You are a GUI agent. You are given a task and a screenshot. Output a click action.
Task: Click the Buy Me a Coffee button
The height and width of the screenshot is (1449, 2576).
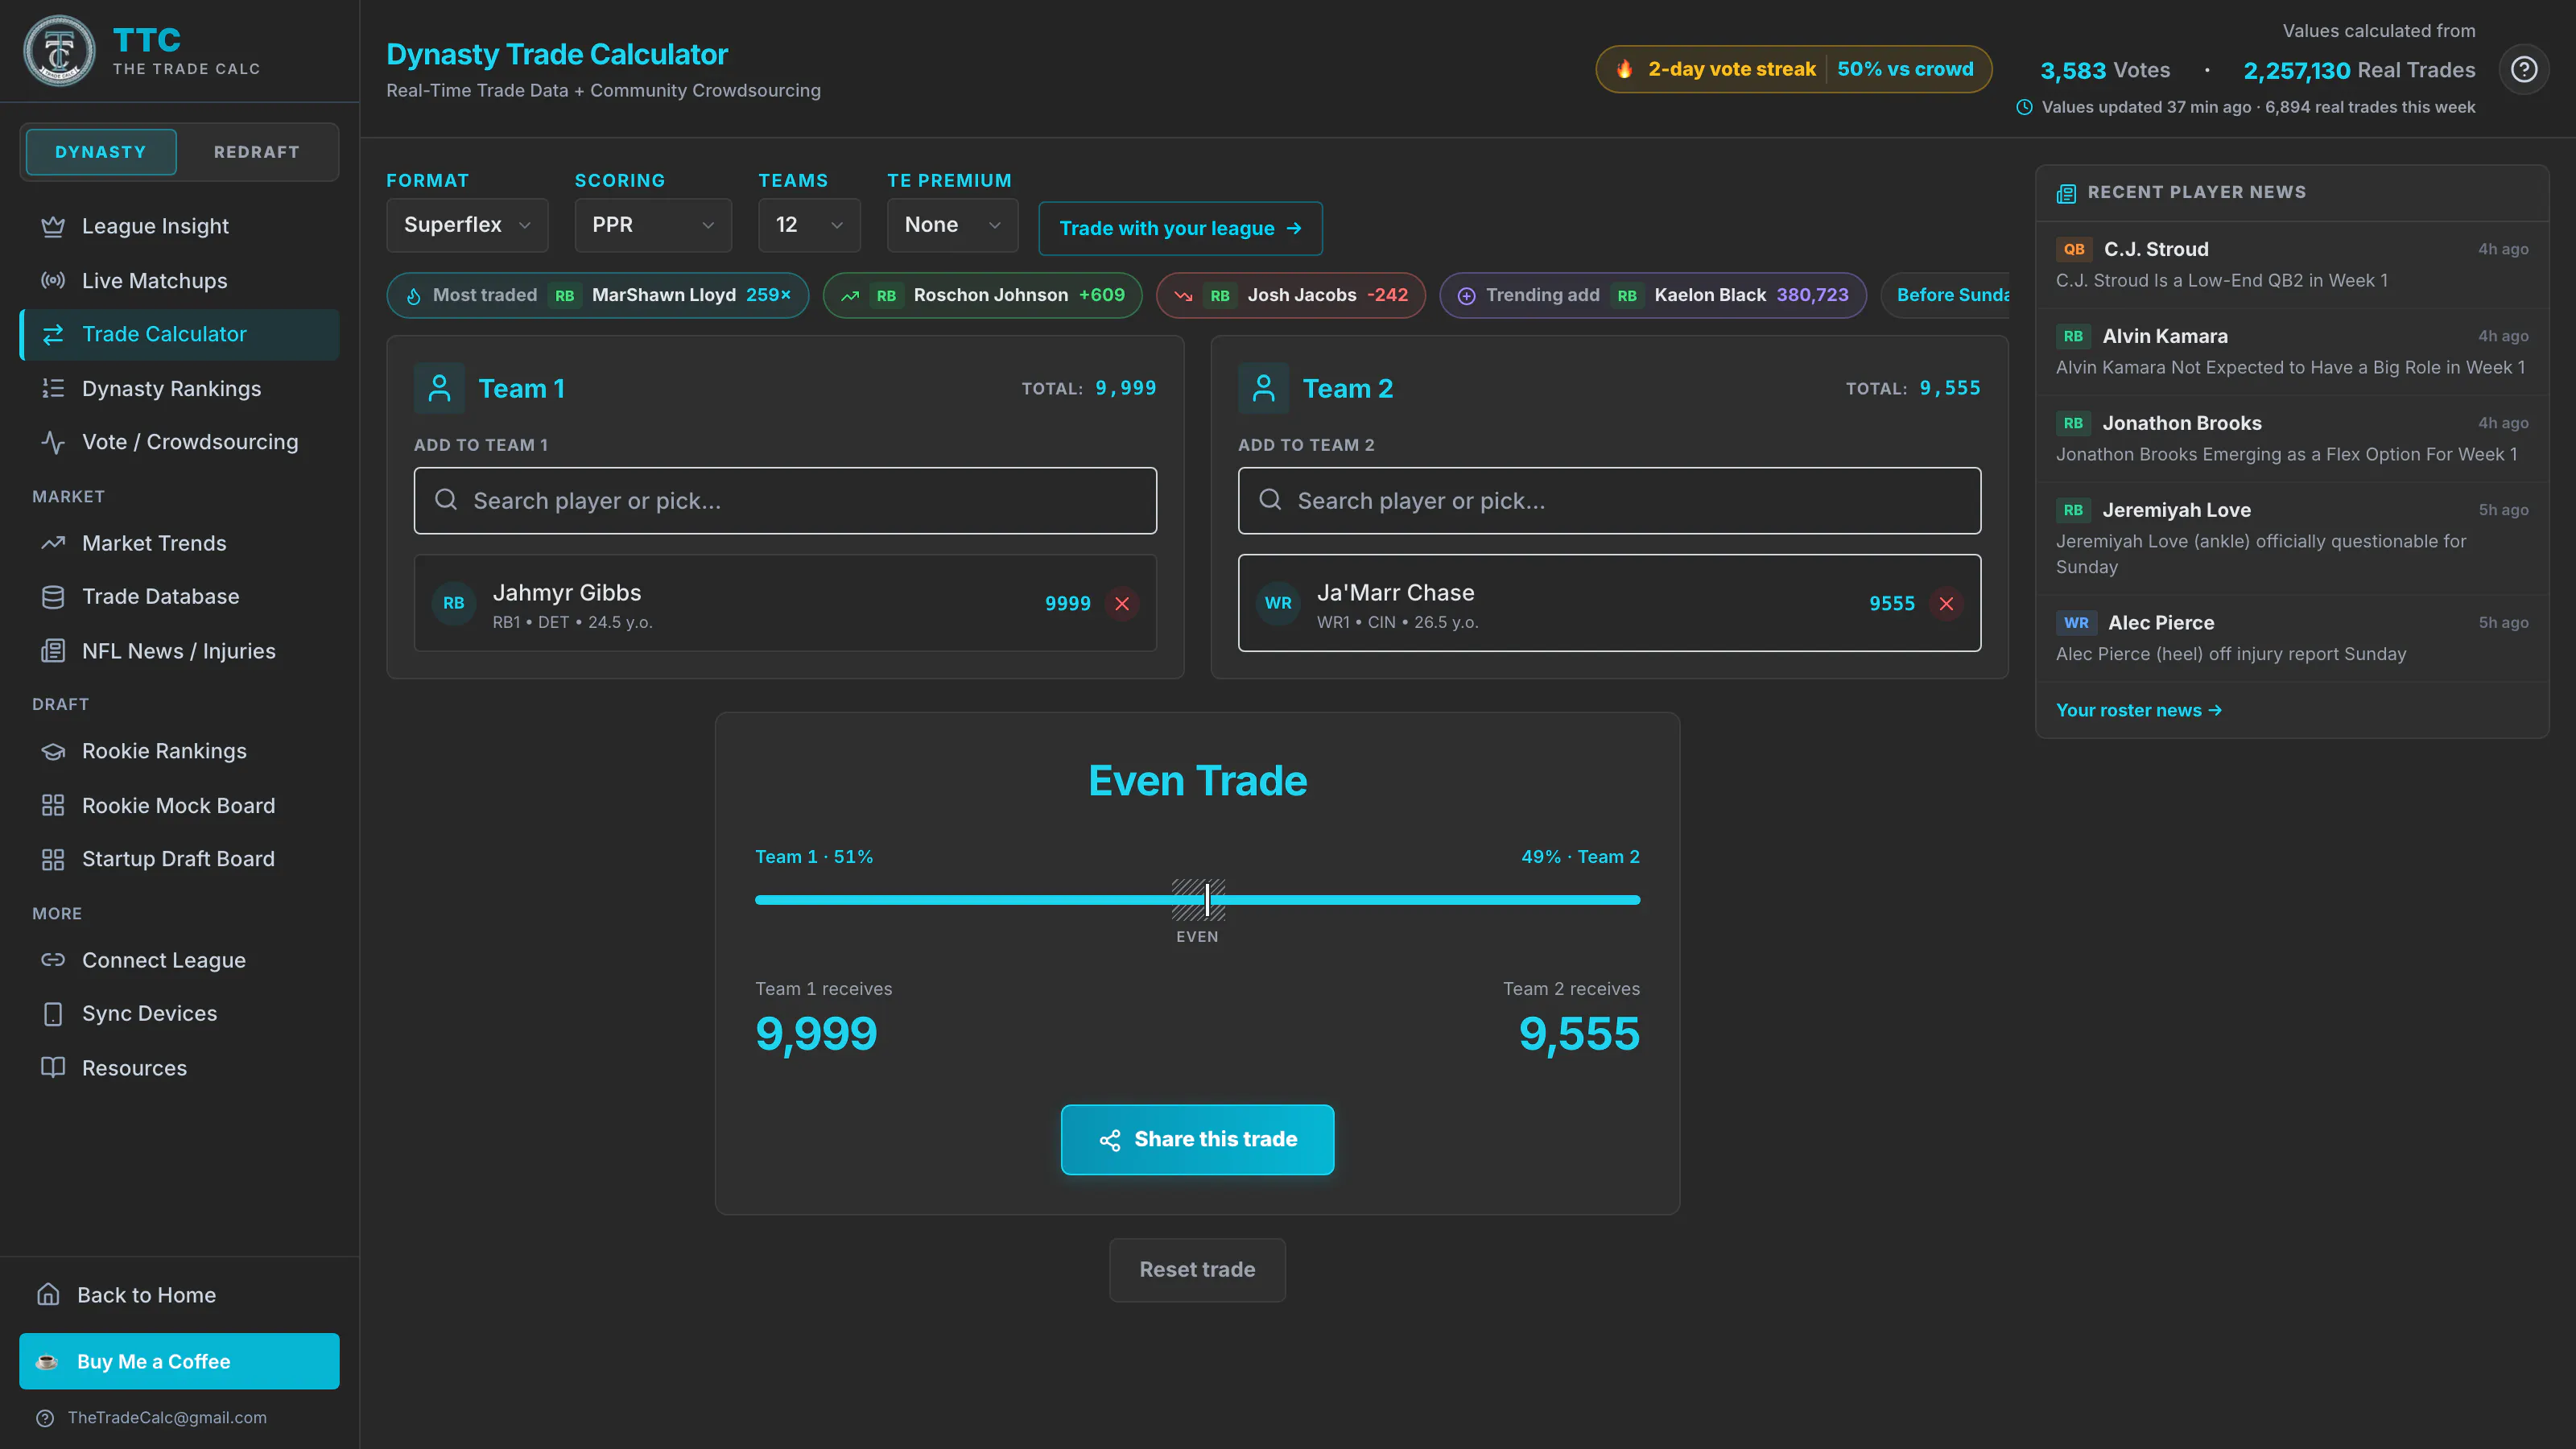179,1362
